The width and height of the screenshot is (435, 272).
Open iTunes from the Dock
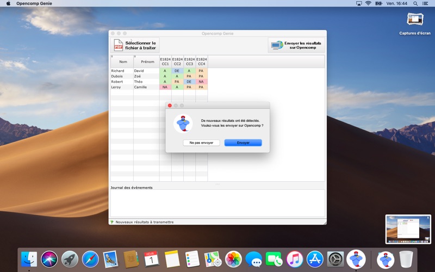pos(295,259)
